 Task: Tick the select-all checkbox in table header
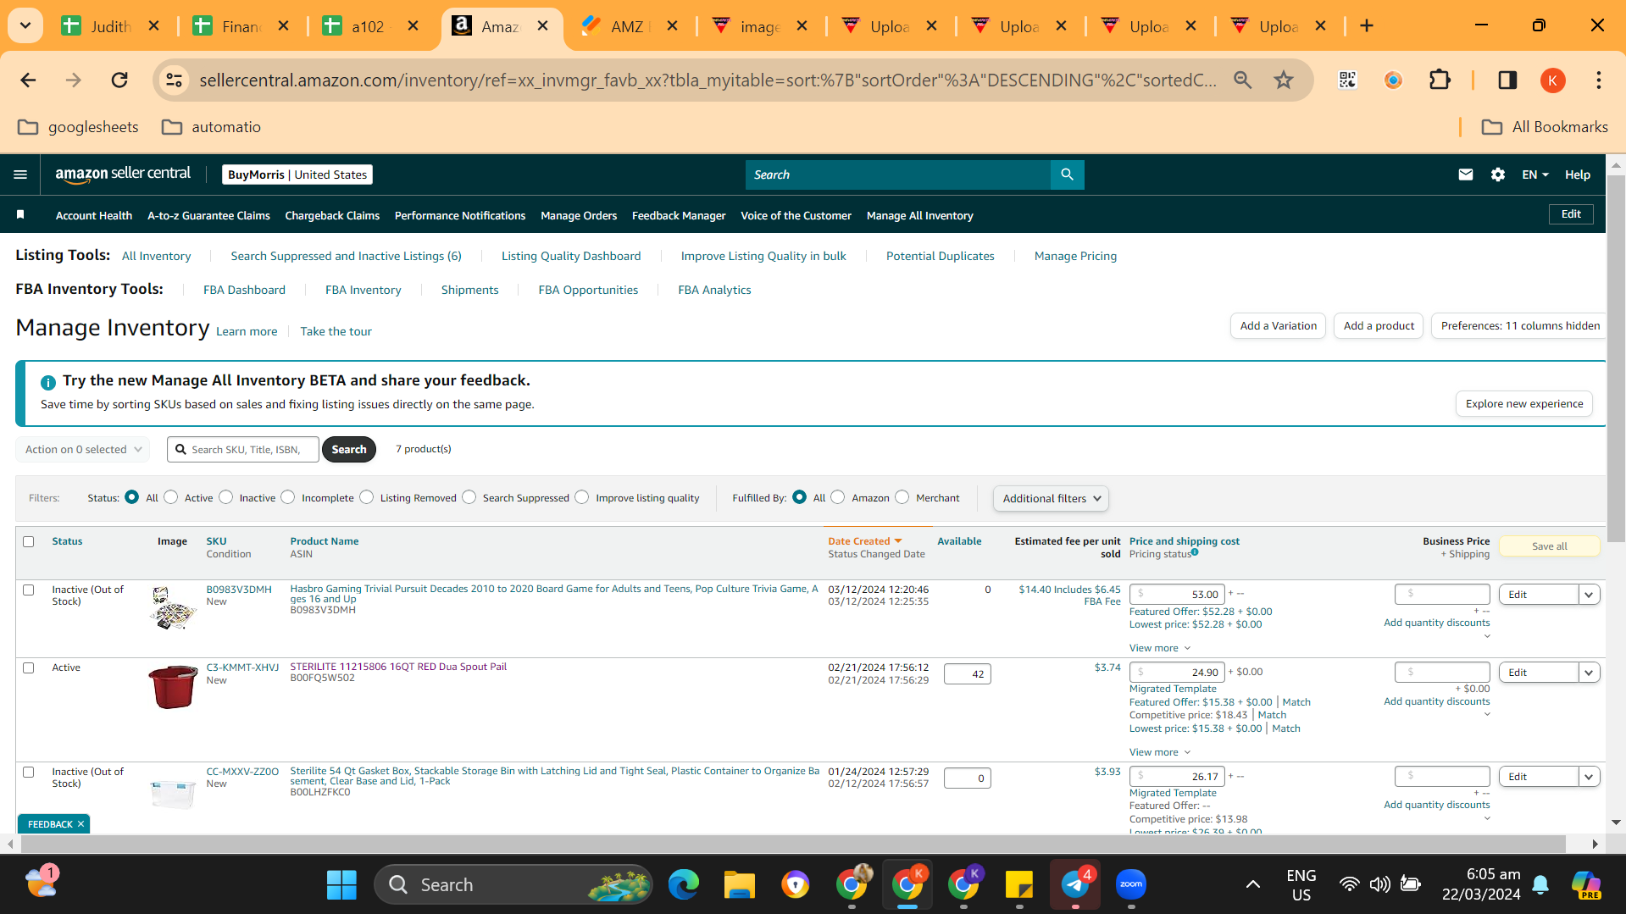pyautogui.click(x=29, y=542)
